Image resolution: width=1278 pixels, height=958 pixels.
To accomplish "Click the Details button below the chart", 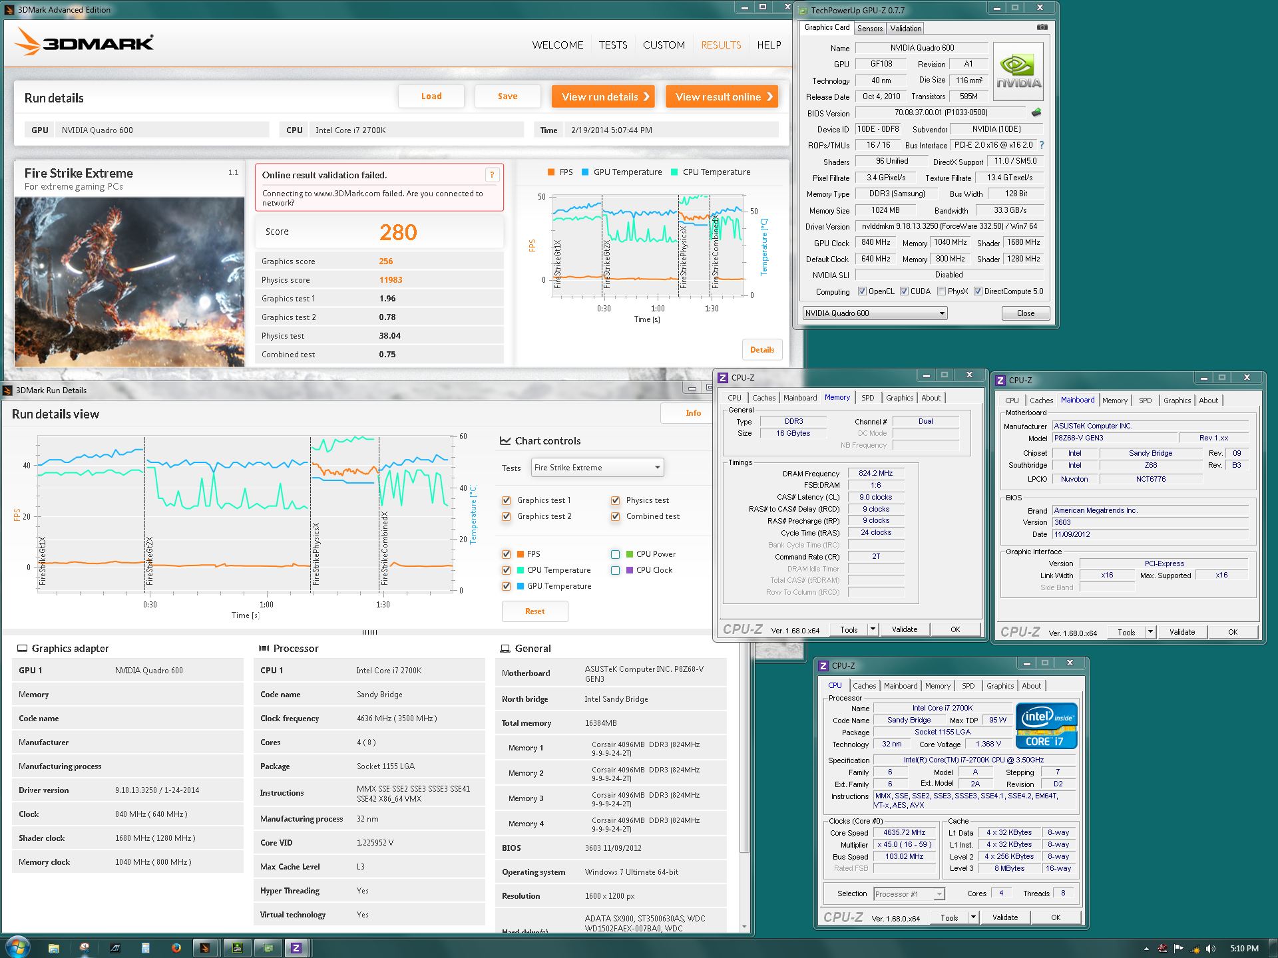I will pos(762,350).
